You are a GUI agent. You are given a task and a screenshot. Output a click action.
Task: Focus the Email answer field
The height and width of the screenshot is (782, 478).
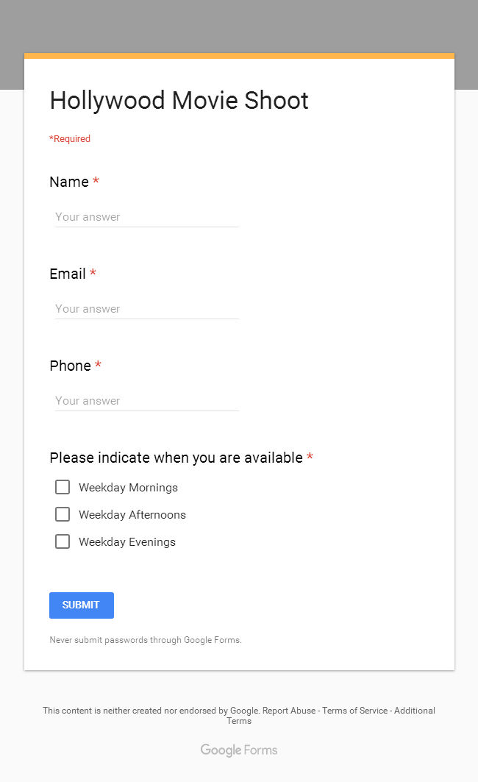point(146,309)
